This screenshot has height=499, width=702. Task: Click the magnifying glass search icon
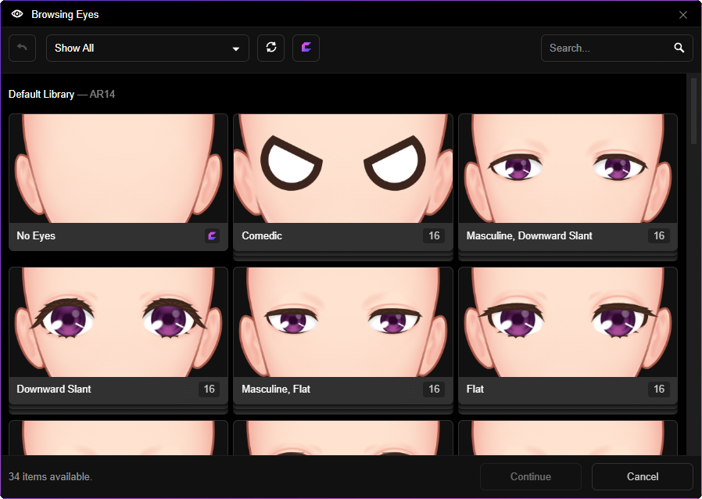coord(679,48)
